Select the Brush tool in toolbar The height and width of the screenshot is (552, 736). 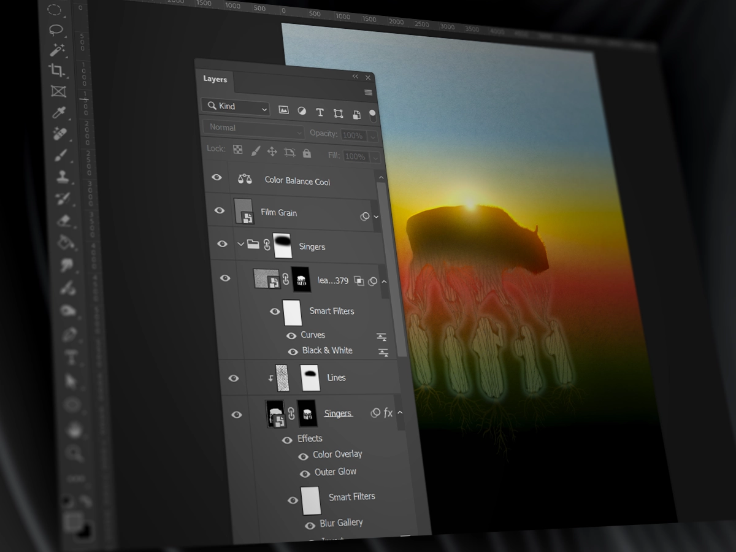click(x=61, y=155)
